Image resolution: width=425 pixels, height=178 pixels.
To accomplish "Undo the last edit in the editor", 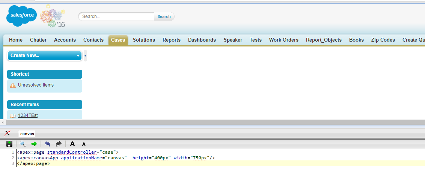I will pos(48,144).
